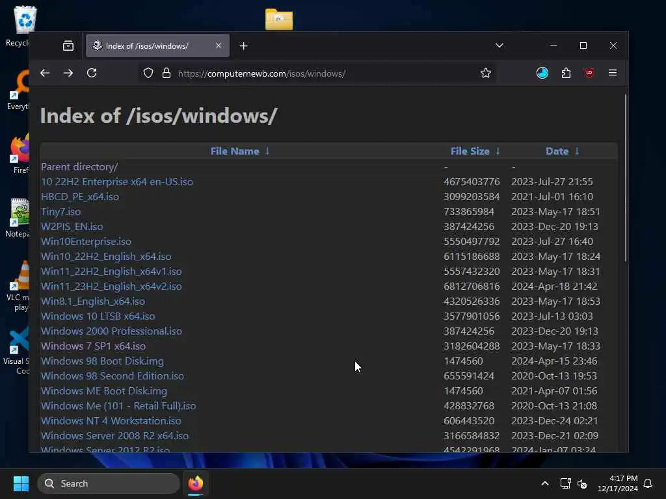Show hidden icons in the system tray
Viewport: 666px width, 499px height.
pos(545,483)
